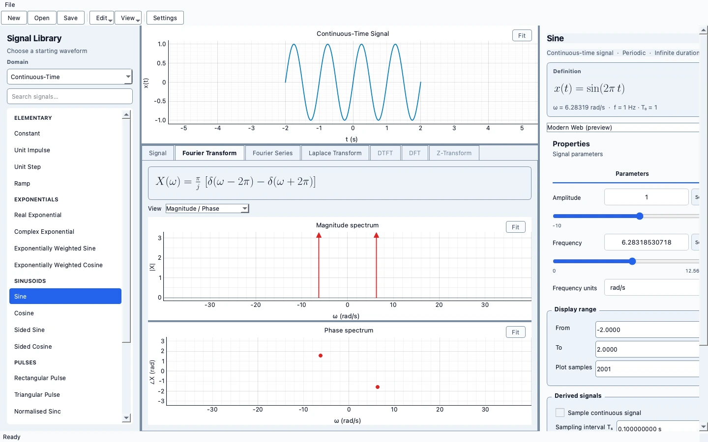The image size is (708, 442).
Task: Click signal library scroll up arrow
Action: coord(126,114)
